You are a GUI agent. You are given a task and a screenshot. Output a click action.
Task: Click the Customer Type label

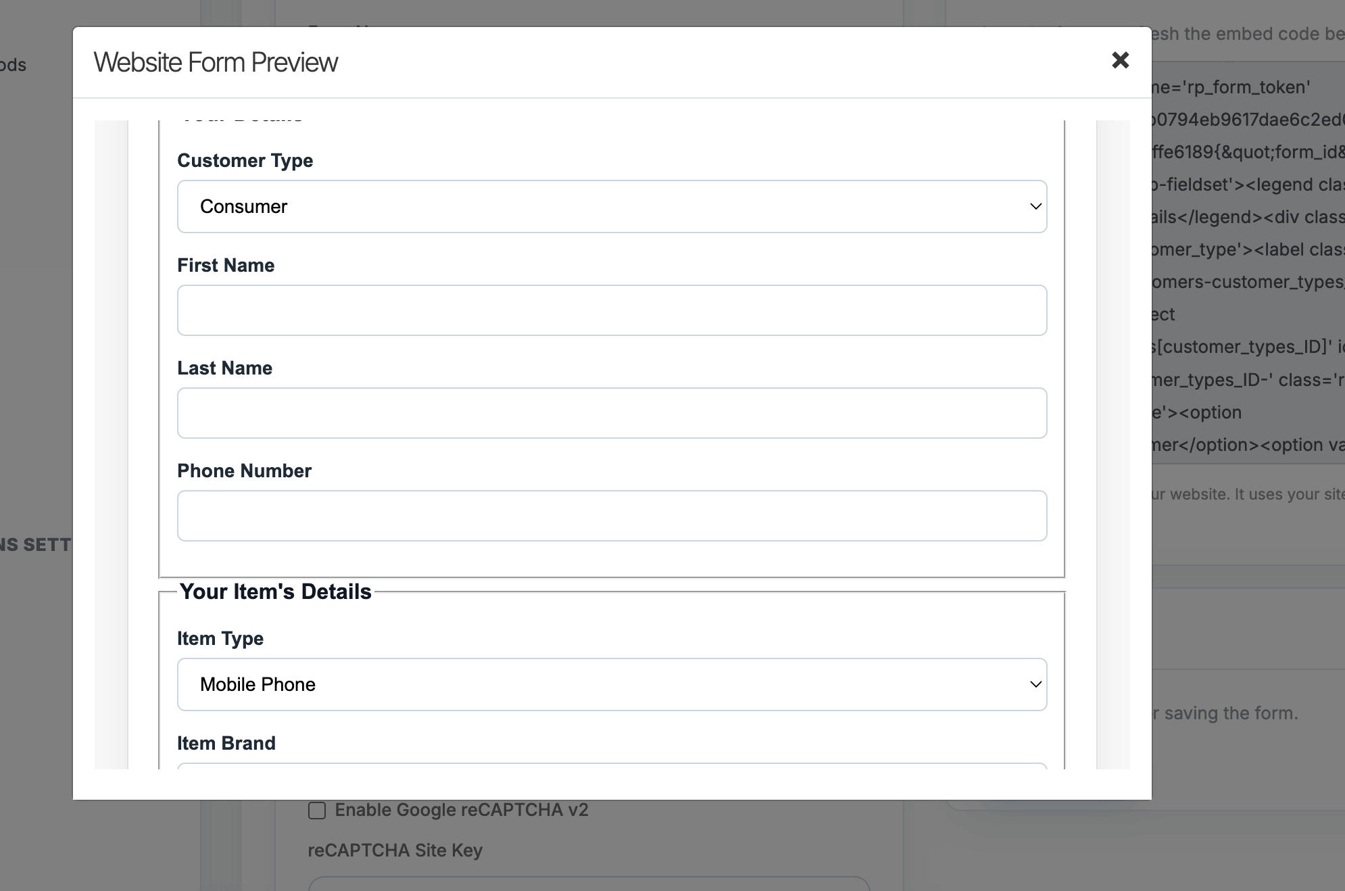pyautogui.click(x=245, y=161)
